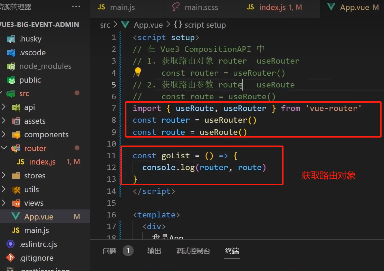Click the lightbulb quick-fix icon on line 4

tap(138, 71)
